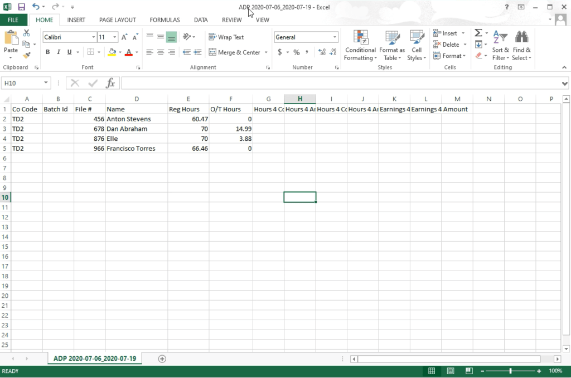Toggle Wrap Text for the selection
The width and height of the screenshot is (571, 378).
226,37
